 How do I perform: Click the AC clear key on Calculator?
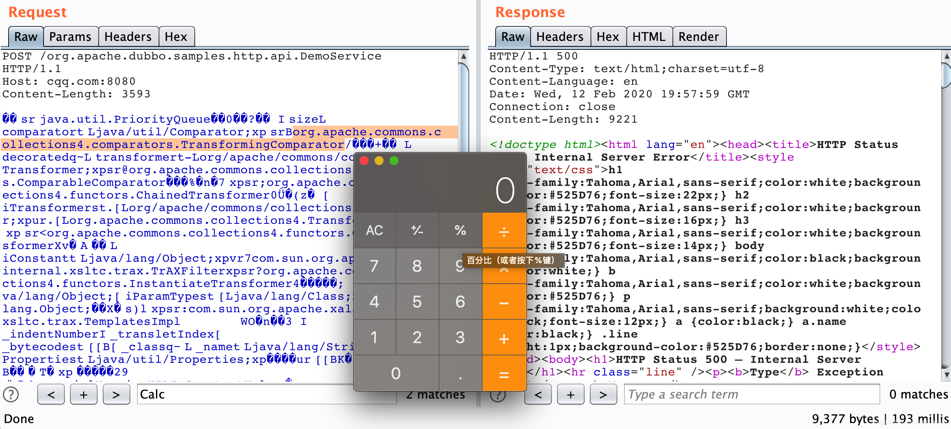pyautogui.click(x=375, y=230)
